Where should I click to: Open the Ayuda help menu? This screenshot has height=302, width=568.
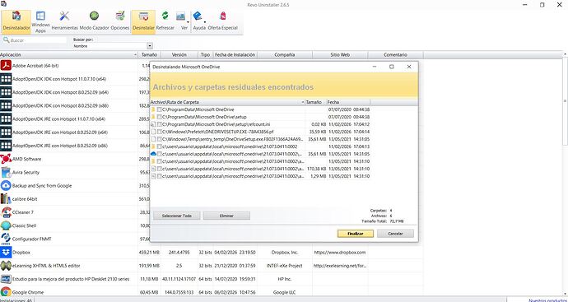point(199,21)
